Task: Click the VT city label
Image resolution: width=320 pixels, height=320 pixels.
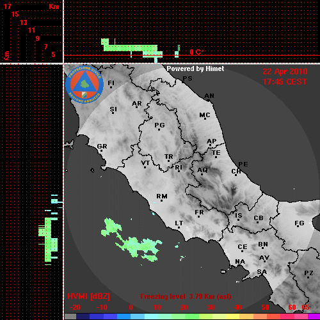Action: click(x=145, y=163)
